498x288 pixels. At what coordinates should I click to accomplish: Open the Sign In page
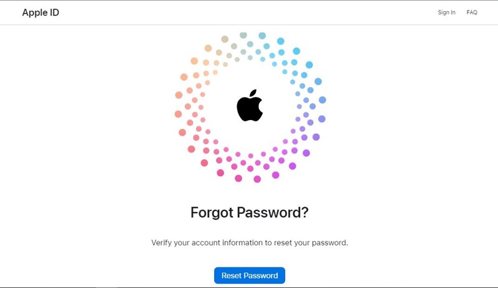pyautogui.click(x=446, y=12)
